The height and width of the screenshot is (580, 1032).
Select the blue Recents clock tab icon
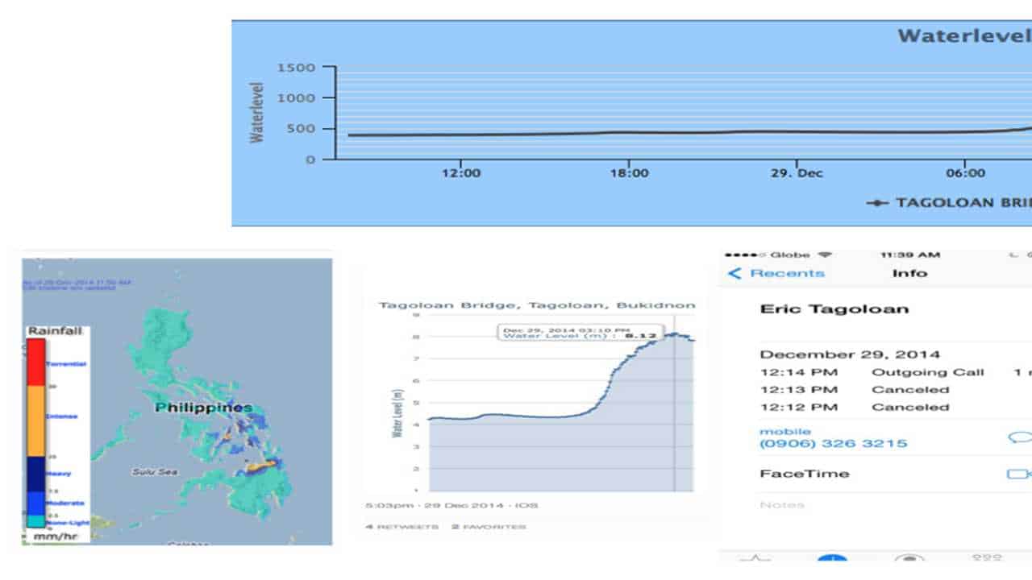click(831, 560)
